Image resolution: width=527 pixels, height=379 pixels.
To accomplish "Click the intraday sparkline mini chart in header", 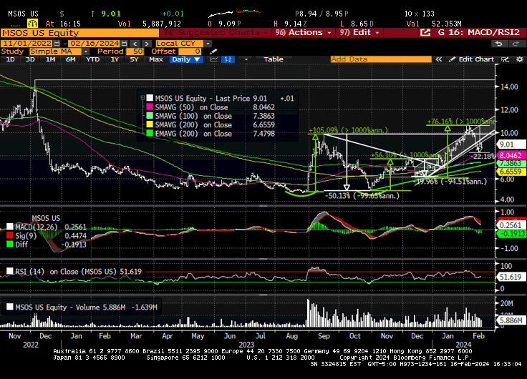I will [x=234, y=14].
